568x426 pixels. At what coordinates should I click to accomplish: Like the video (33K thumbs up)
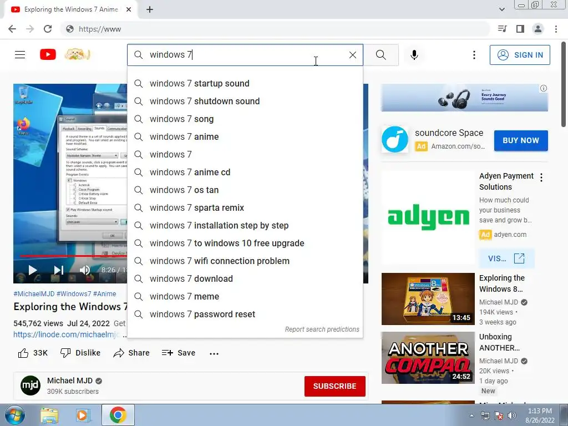(x=33, y=353)
